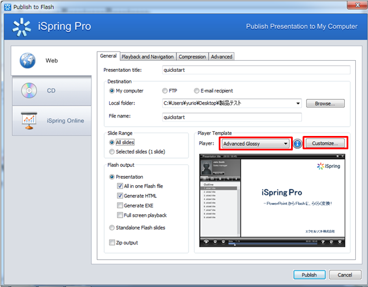Click the Presentation title input field

pos(256,70)
